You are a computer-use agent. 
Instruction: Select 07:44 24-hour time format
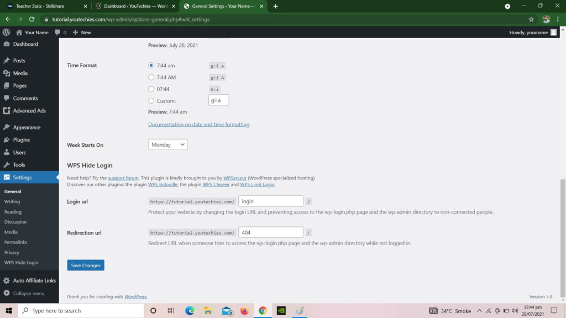pos(151,89)
